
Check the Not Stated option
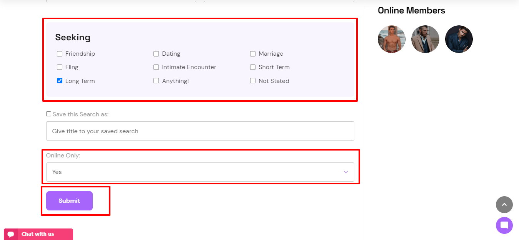click(x=253, y=81)
